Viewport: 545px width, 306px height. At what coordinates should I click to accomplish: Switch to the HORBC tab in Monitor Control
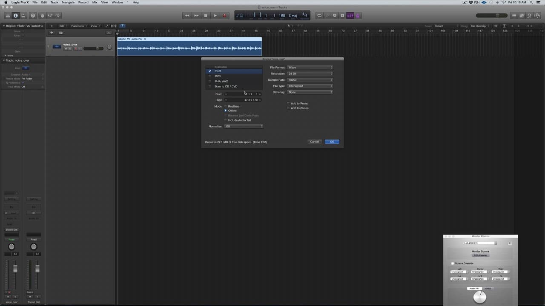[488, 288]
